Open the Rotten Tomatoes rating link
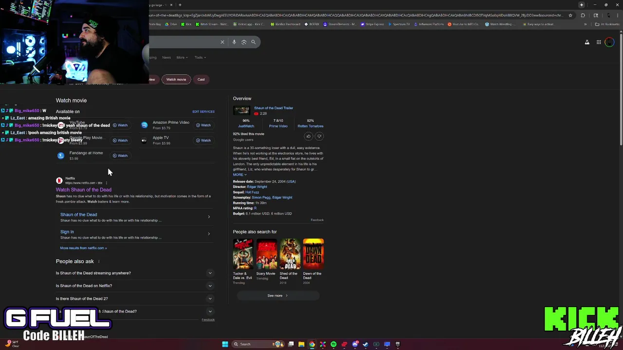 coord(311,126)
